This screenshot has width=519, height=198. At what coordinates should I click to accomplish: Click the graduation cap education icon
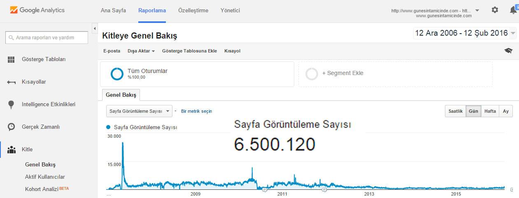(x=508, y=51)
